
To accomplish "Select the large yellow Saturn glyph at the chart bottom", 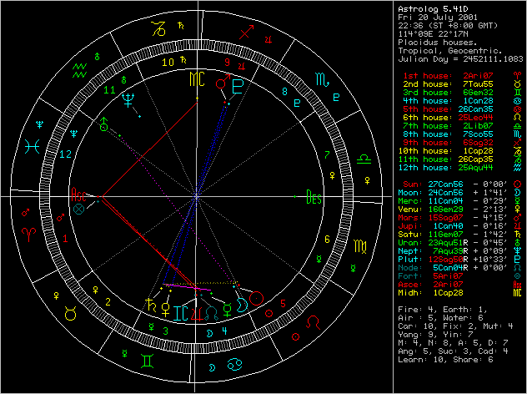I will [151, 306].
